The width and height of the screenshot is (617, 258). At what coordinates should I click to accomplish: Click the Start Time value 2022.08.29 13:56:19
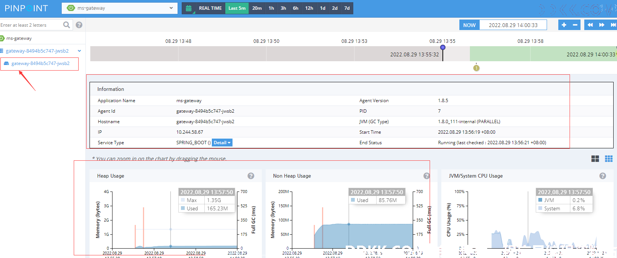pyautogui.click(x=467, y=132)
